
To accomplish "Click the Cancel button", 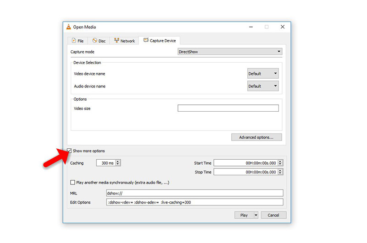I will click(273, 215).
